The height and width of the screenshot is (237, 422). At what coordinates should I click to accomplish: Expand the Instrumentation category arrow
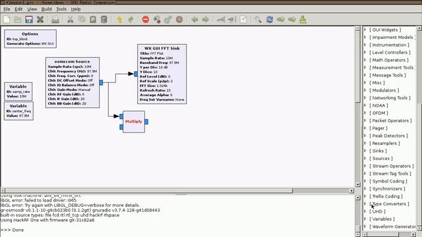point(365,45)
